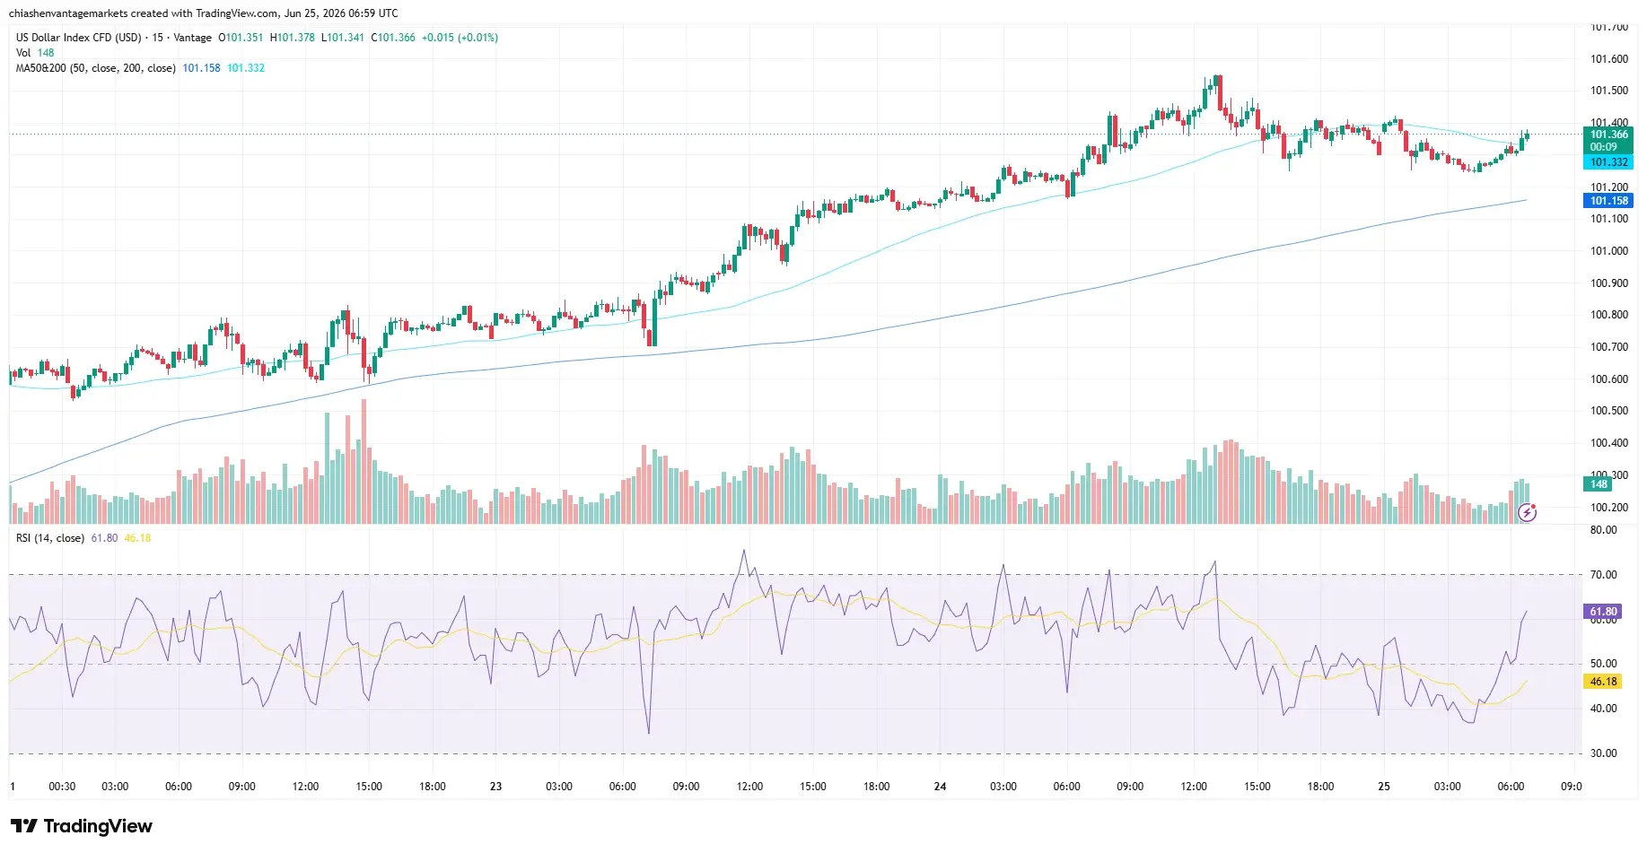This screenshot has width=1647, height=853.
Task: Click the closing price C101.366 in header
Action: tap(393, 38)
